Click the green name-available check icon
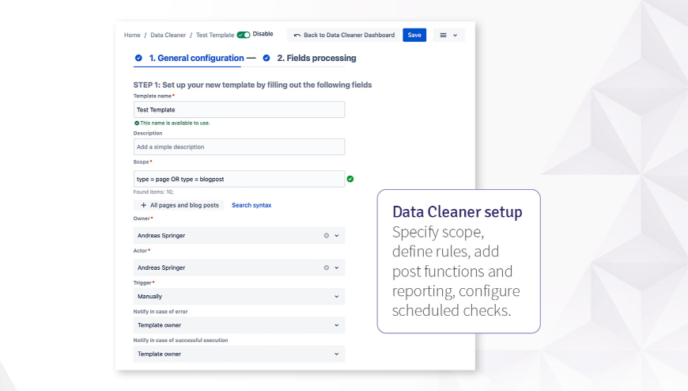Screen dimensions: 688x391 pyautogui.click(x=136, y=123)
